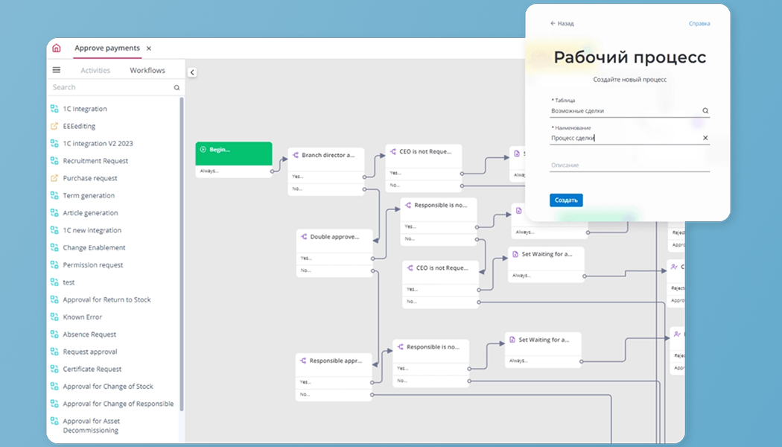
Task: Click the sidebar list vertical scrollbar
Action: [x=182, y=253]
